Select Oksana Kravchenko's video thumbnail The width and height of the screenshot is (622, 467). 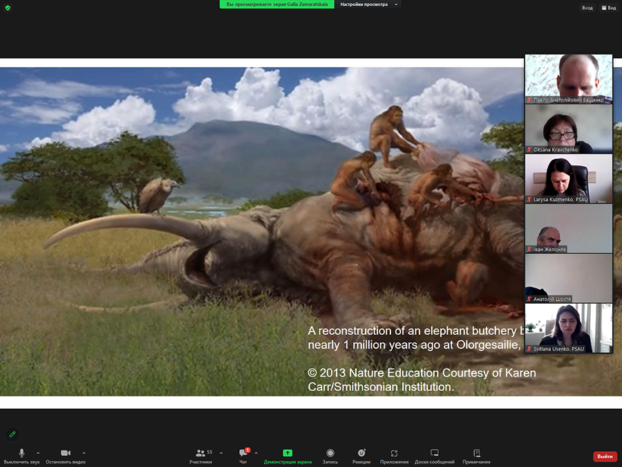[569, 129]
